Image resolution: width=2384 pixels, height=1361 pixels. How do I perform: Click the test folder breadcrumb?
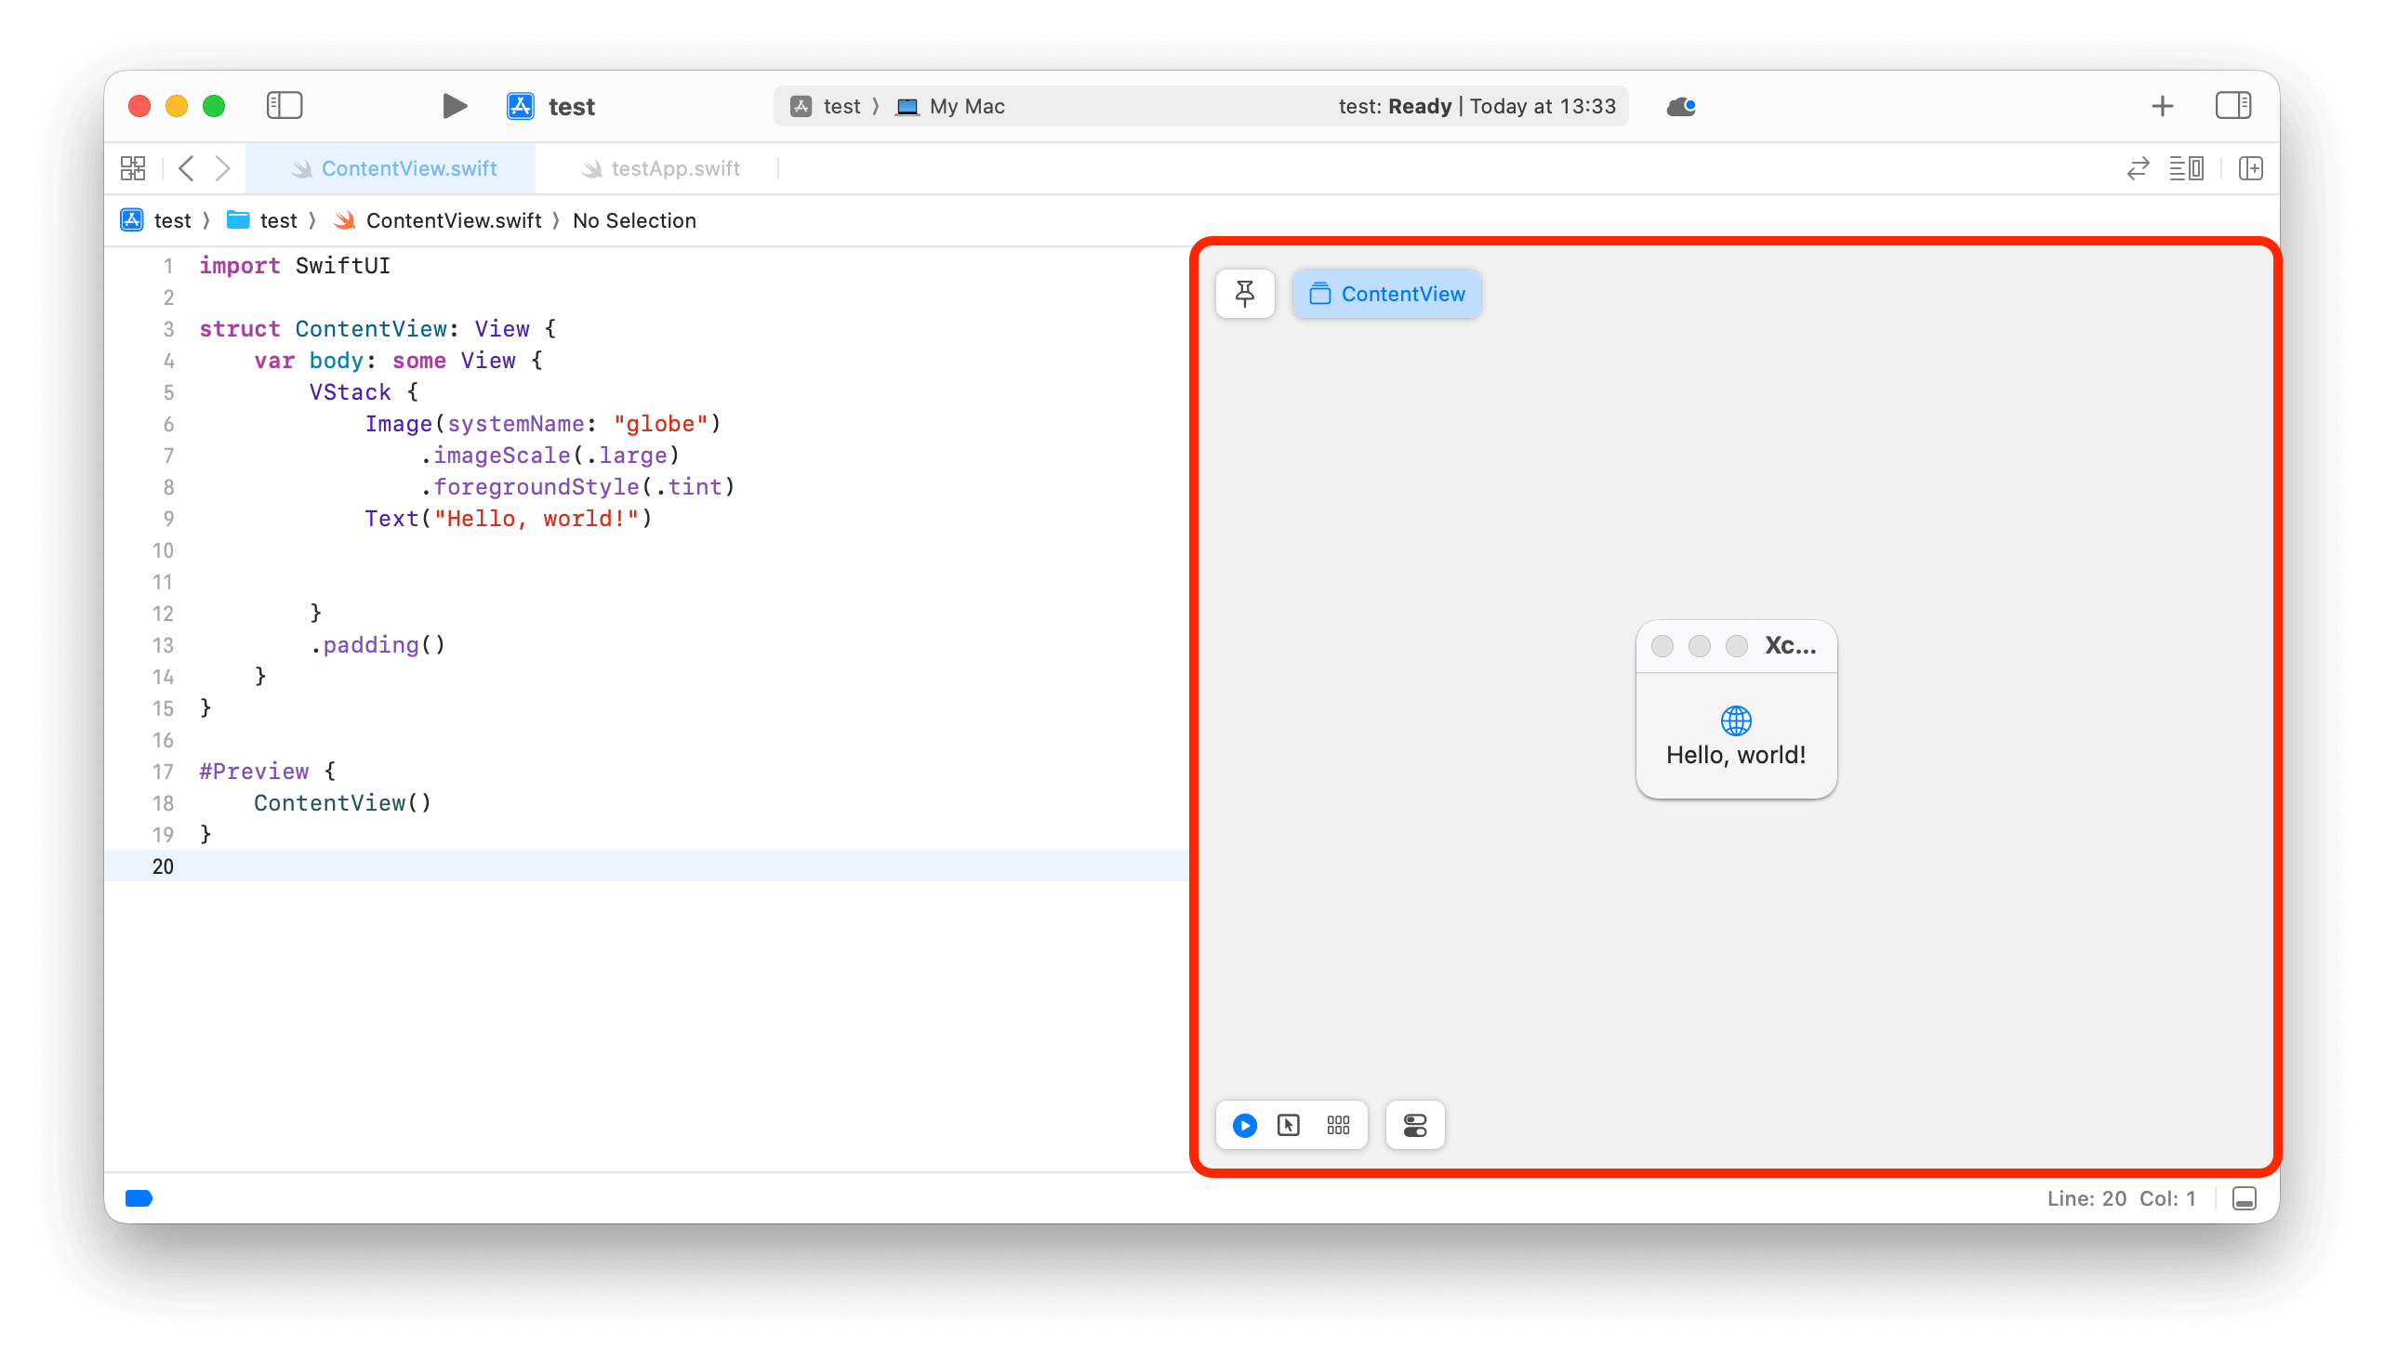[263, 220]
